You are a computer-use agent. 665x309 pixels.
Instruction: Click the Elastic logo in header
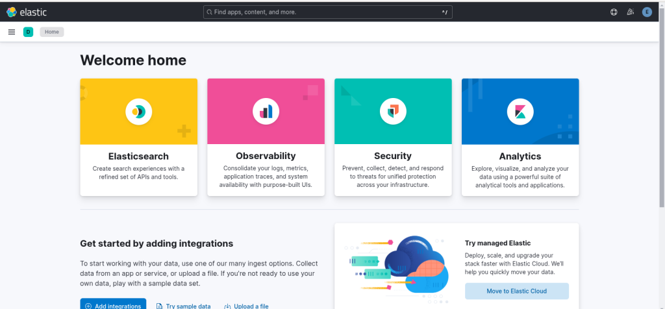(27, 12)
